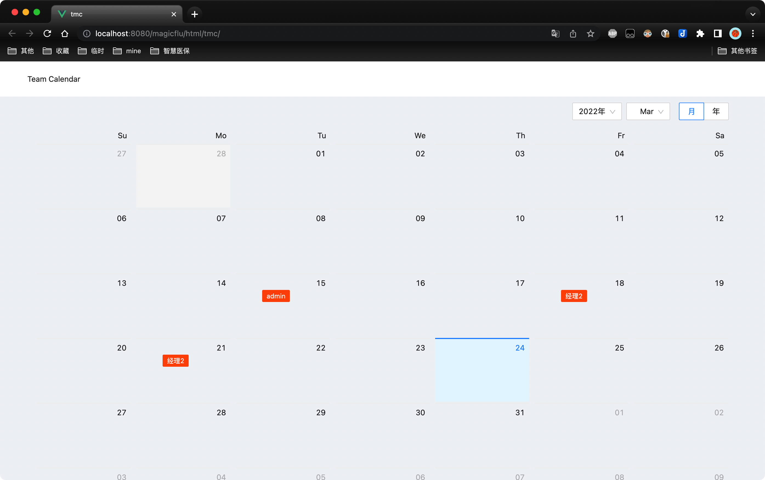Expand the tab search chevron
765x480 pixels.
pyautogui.click(x=753, y=14)
